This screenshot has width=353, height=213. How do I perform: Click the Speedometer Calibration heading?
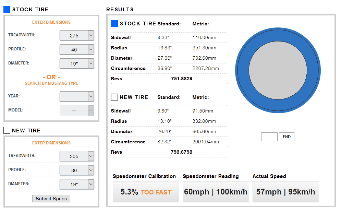(x=144, y=176)
